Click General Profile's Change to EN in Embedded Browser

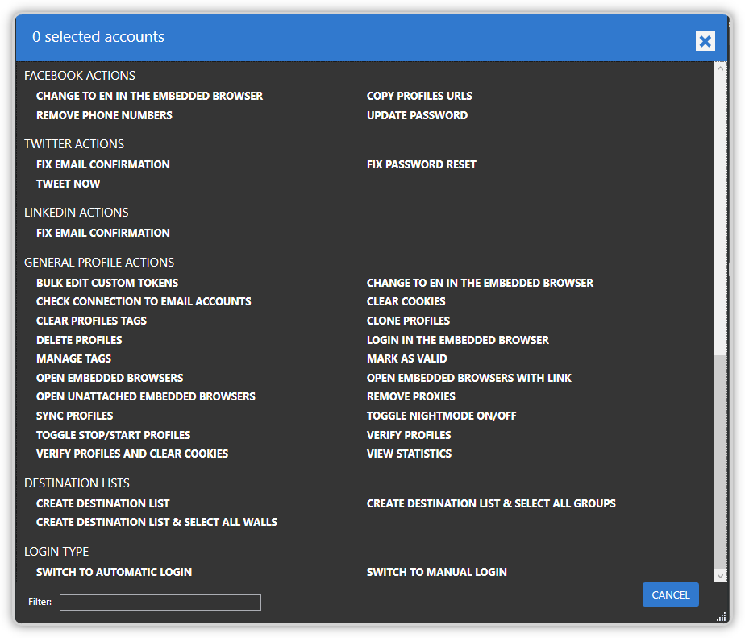[x=480, y=283]
